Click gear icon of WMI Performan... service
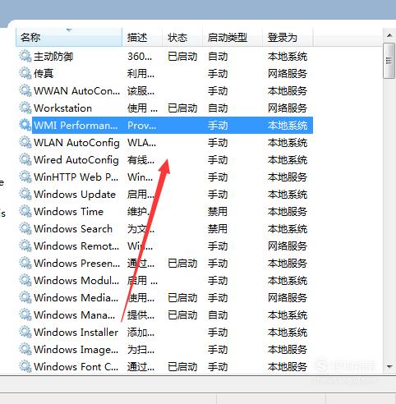396x404 pixels. point(25,126)
